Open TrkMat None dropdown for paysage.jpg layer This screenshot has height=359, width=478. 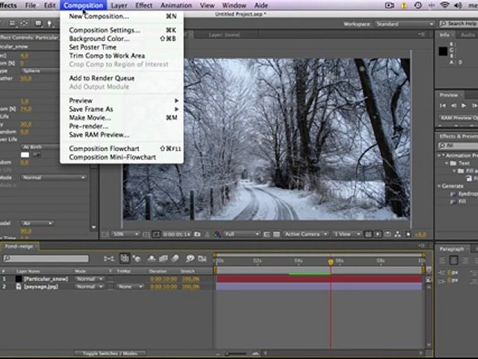click(130, 287)
